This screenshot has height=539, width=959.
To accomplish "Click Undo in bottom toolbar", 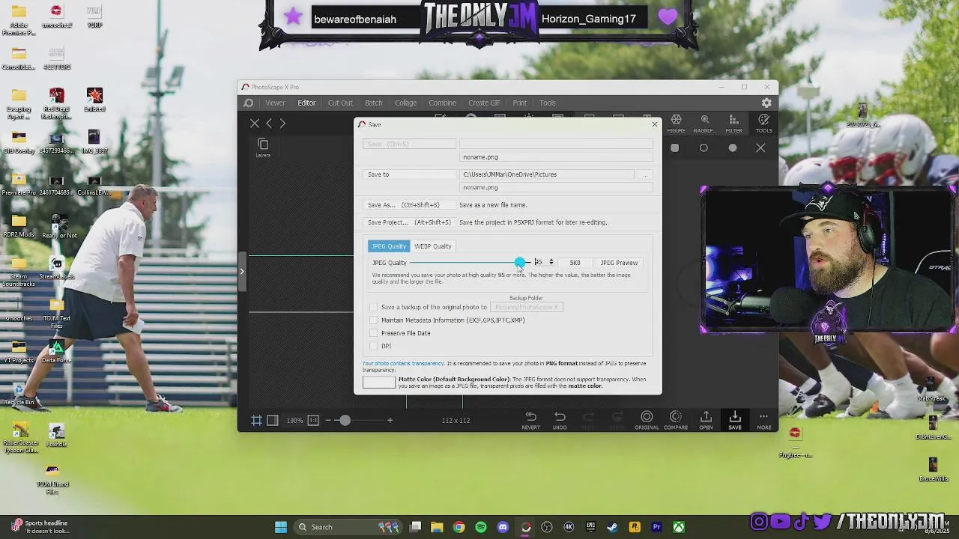I will click(560, 421).
